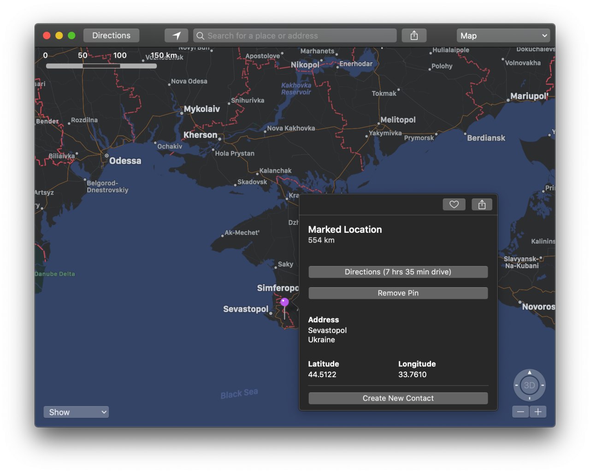Viewport: 590px width, 473px height.
Task: Select the Kalanchak town label
Action: pos(275,171)
